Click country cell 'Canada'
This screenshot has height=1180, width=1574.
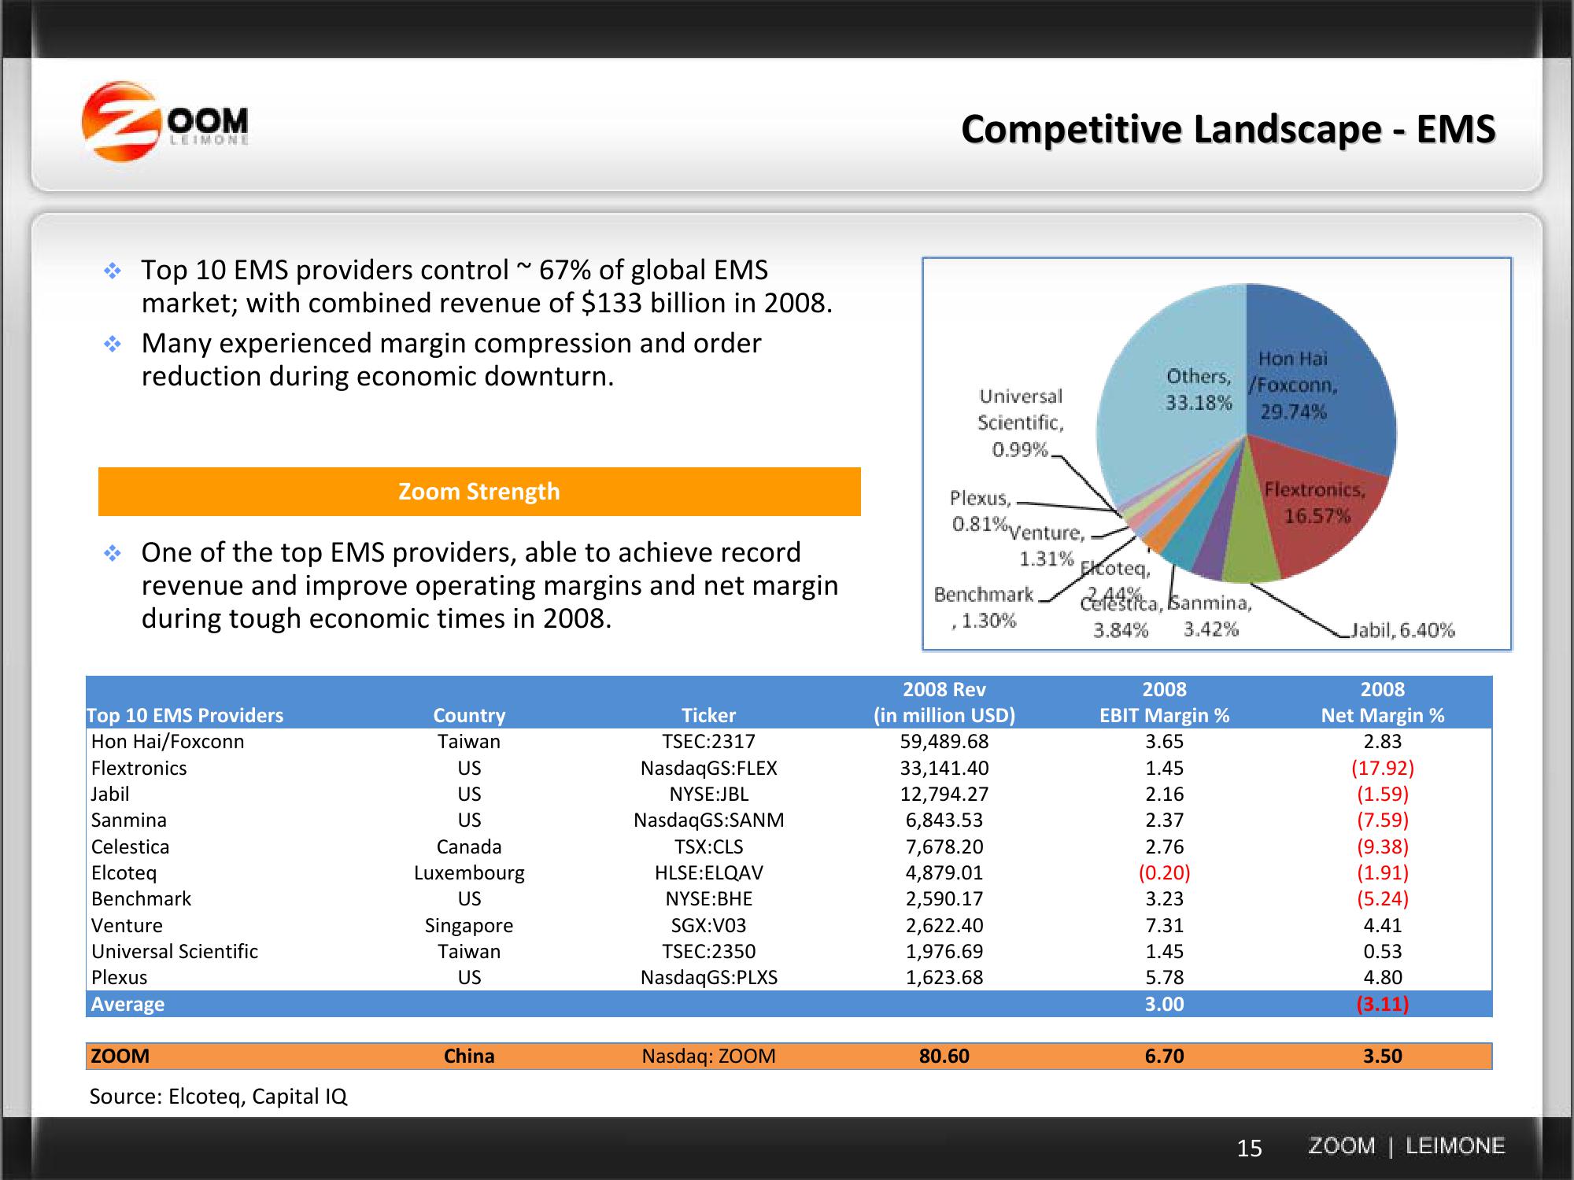coord(469,846)
